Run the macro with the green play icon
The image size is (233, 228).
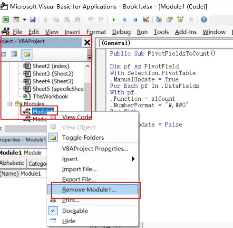click(x=114, y=19)
